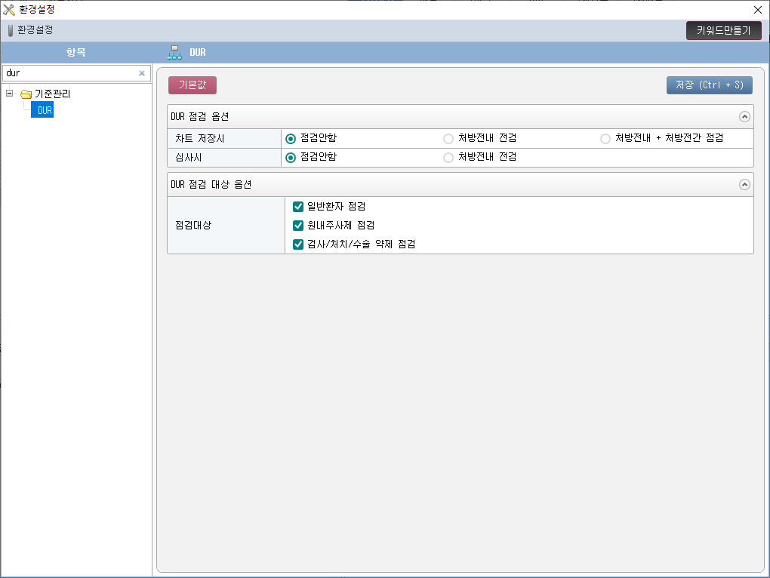Toggle 원내주사제 점검 checkbox

(298, 226)
